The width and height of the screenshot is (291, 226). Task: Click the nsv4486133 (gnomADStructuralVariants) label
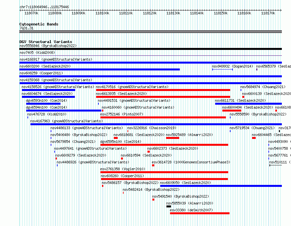(87, 128)
